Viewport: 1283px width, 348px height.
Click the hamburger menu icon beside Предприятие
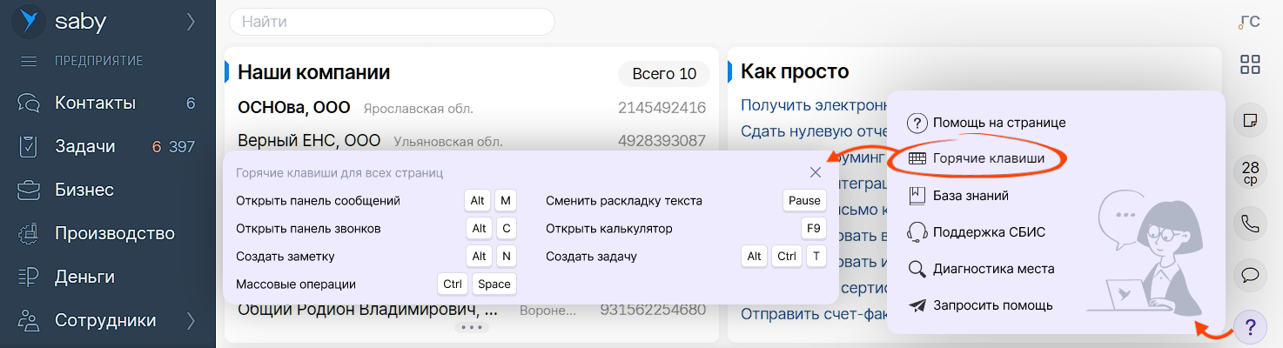click(28, 61)
